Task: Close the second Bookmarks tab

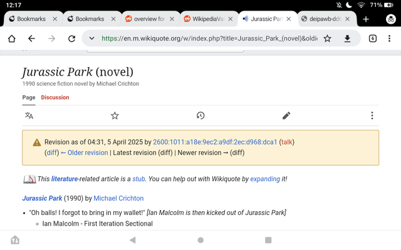Action: tap(113, 19)
